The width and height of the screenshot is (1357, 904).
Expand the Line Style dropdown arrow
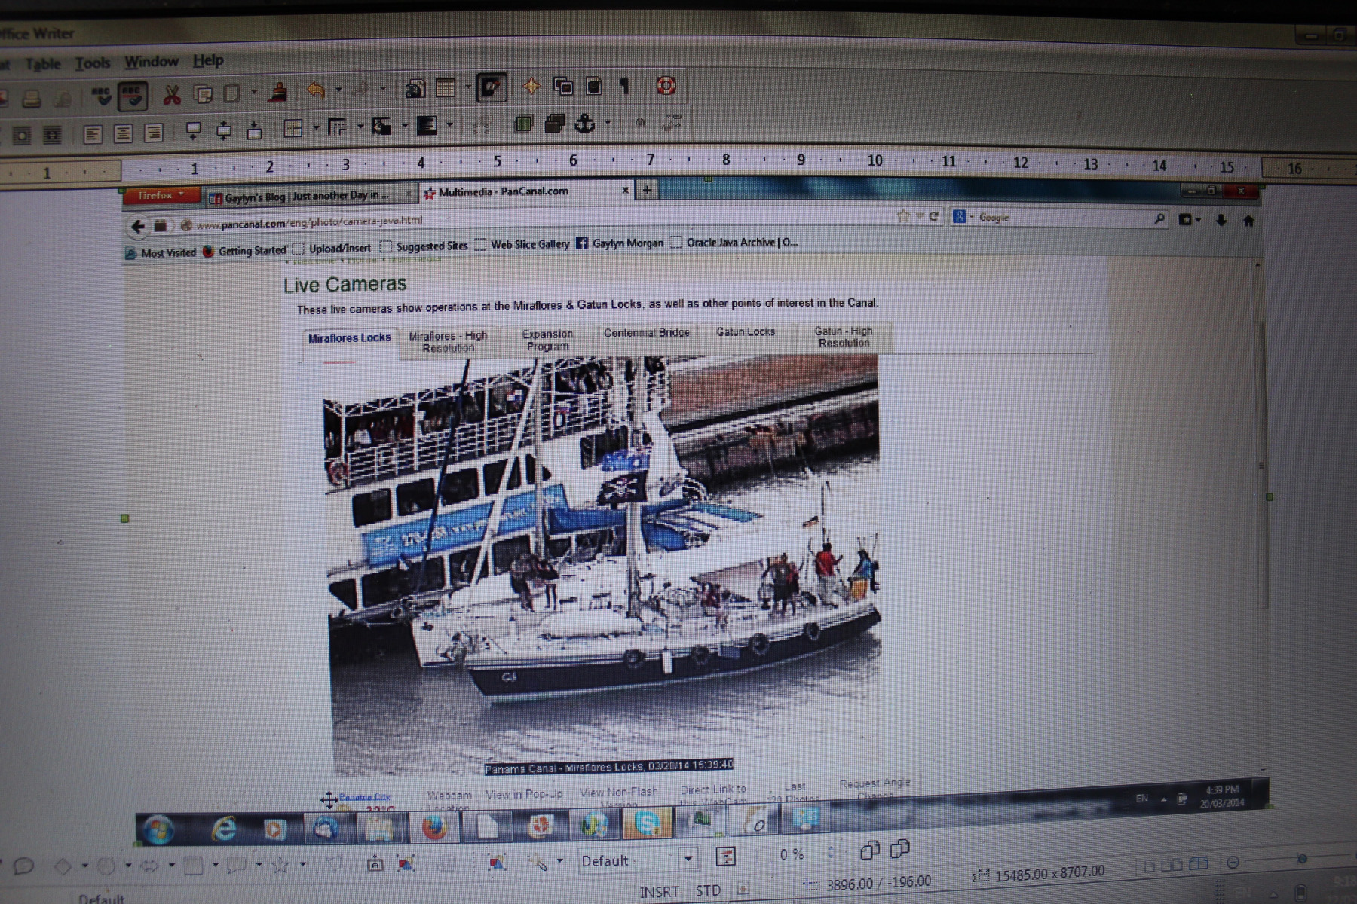[x=360, y=127]
